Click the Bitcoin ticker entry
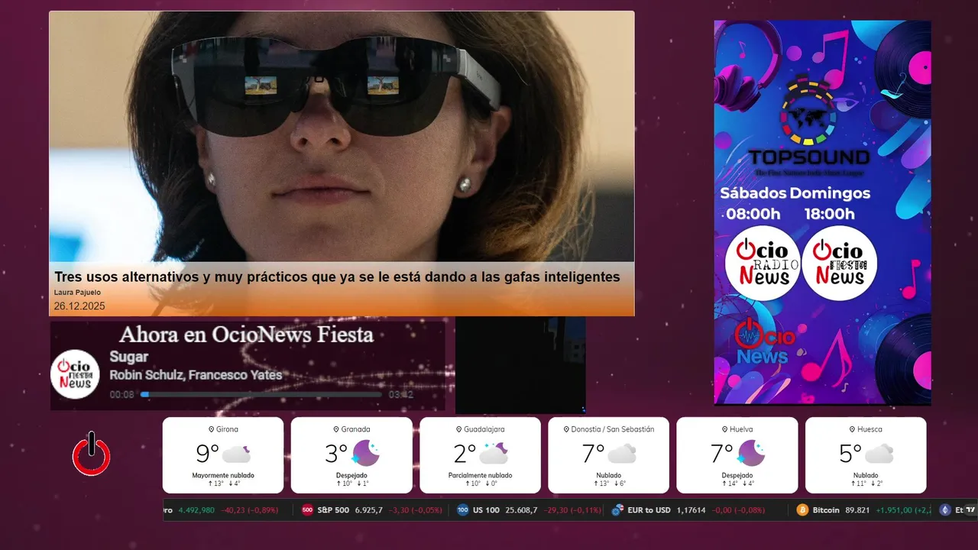Viewport: 978px width, 550px height. (863, 510)
